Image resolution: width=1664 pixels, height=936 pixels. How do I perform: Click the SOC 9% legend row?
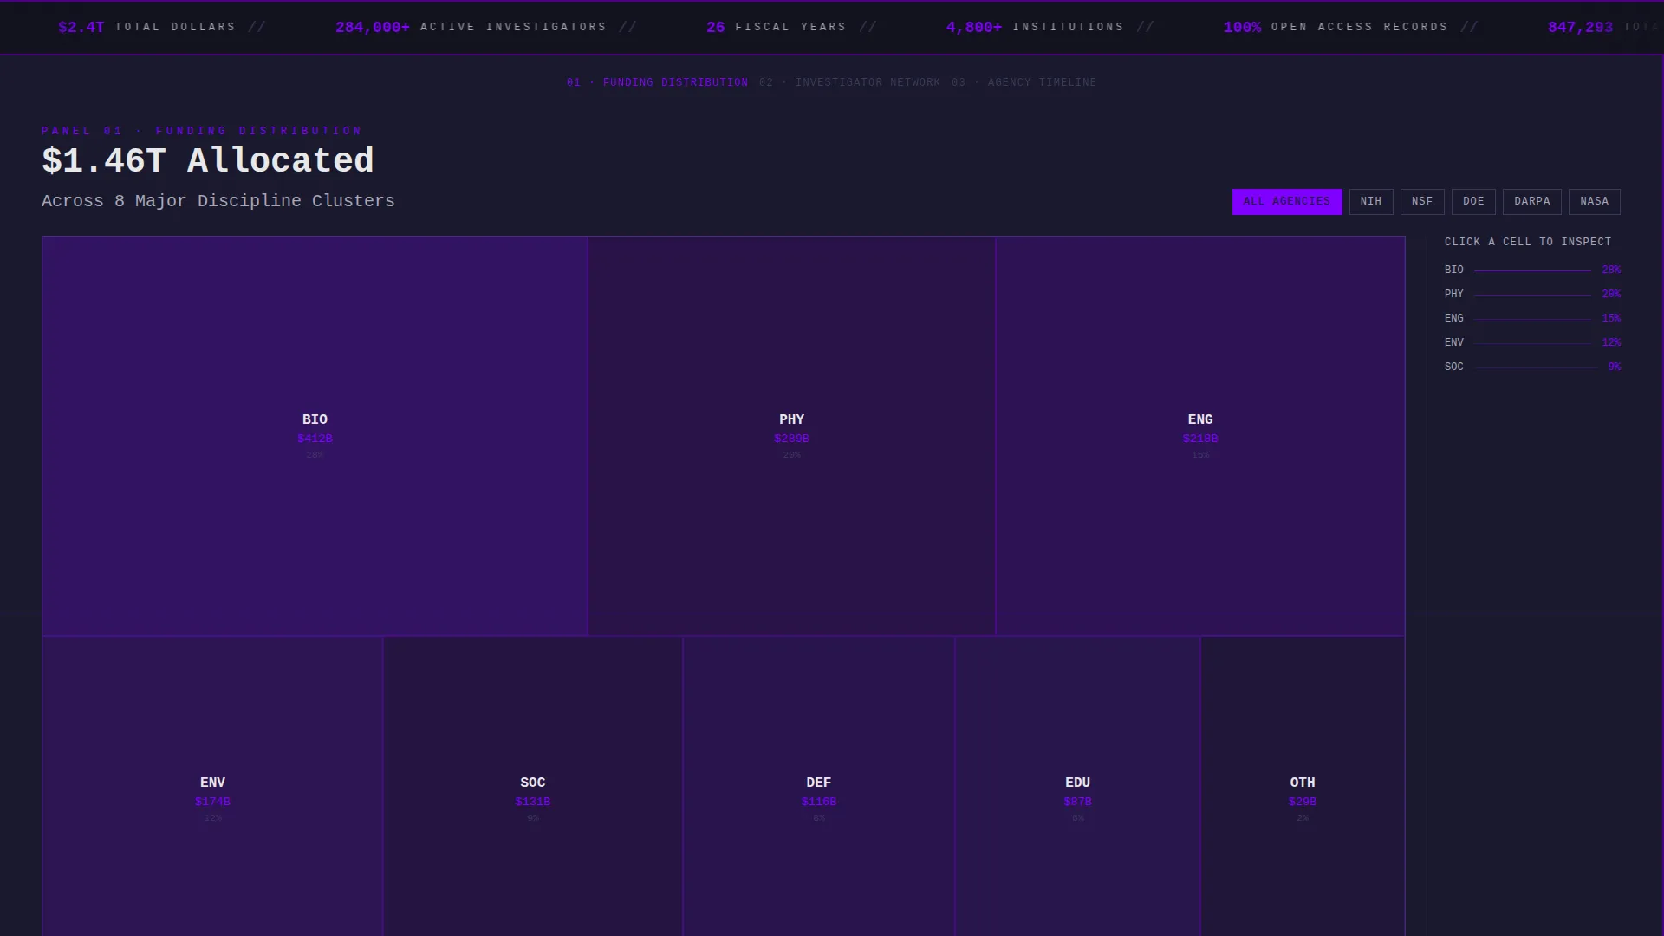pyautogui.click(x=1532, y=367)
